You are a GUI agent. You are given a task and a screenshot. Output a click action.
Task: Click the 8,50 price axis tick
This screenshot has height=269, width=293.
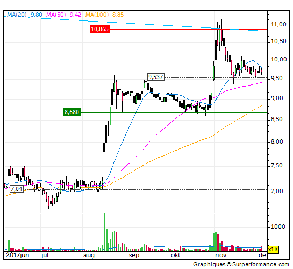coord(276,119)
